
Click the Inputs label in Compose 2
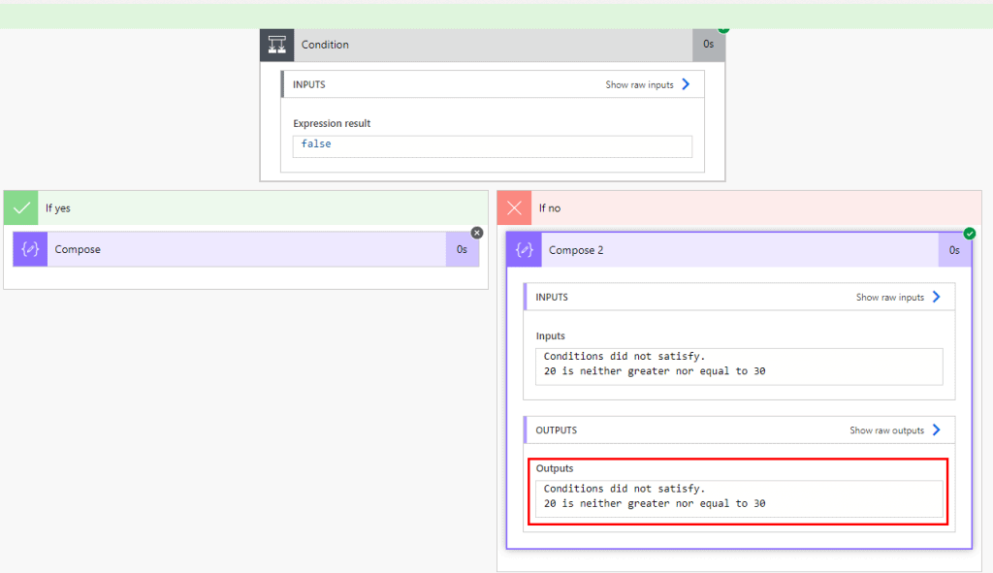[x=551, y=336]
